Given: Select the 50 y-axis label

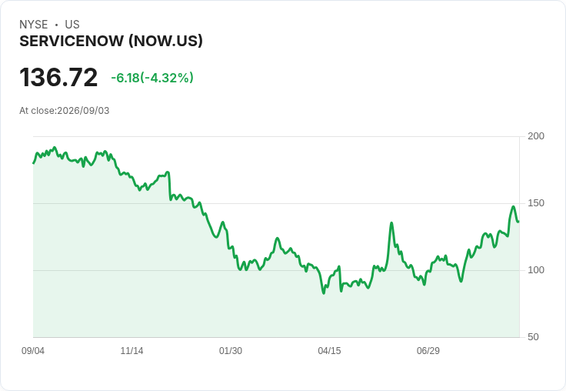Looking at the screenshot, I should click(533, 337).
